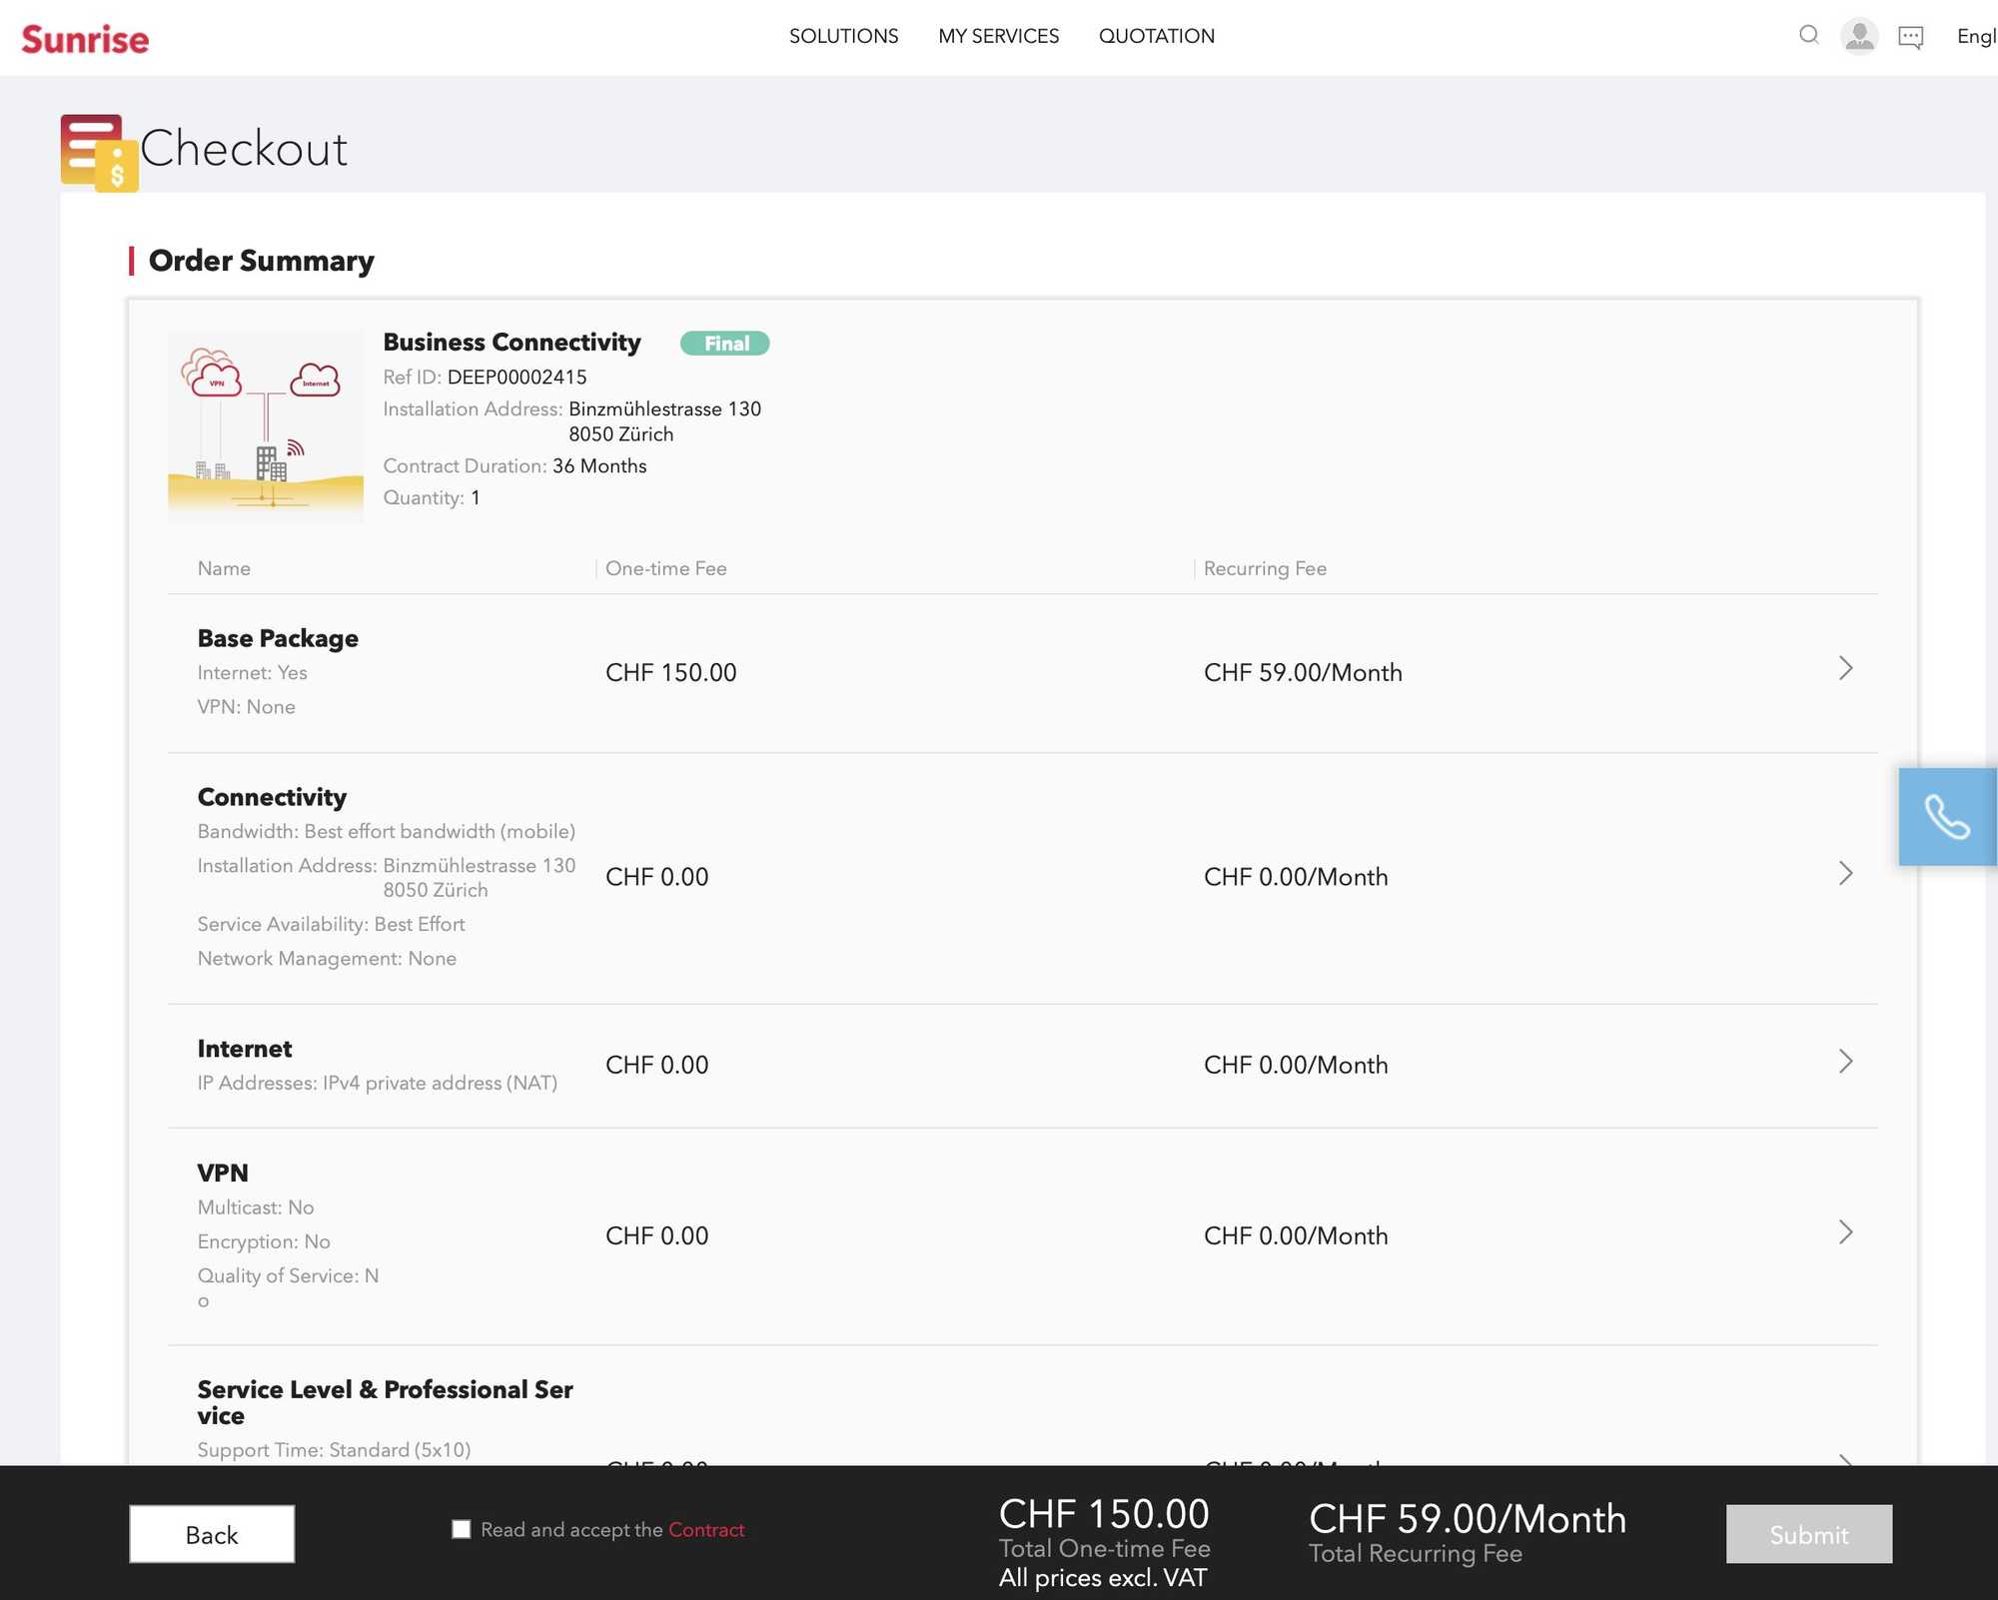Screen dimensions: 1998x1600
Task: Expand the VPN row chevron
Action: [x=1845, y=1232]
